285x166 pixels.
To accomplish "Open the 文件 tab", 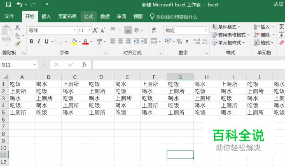I will pyautogui.click(x=9, y=16).
